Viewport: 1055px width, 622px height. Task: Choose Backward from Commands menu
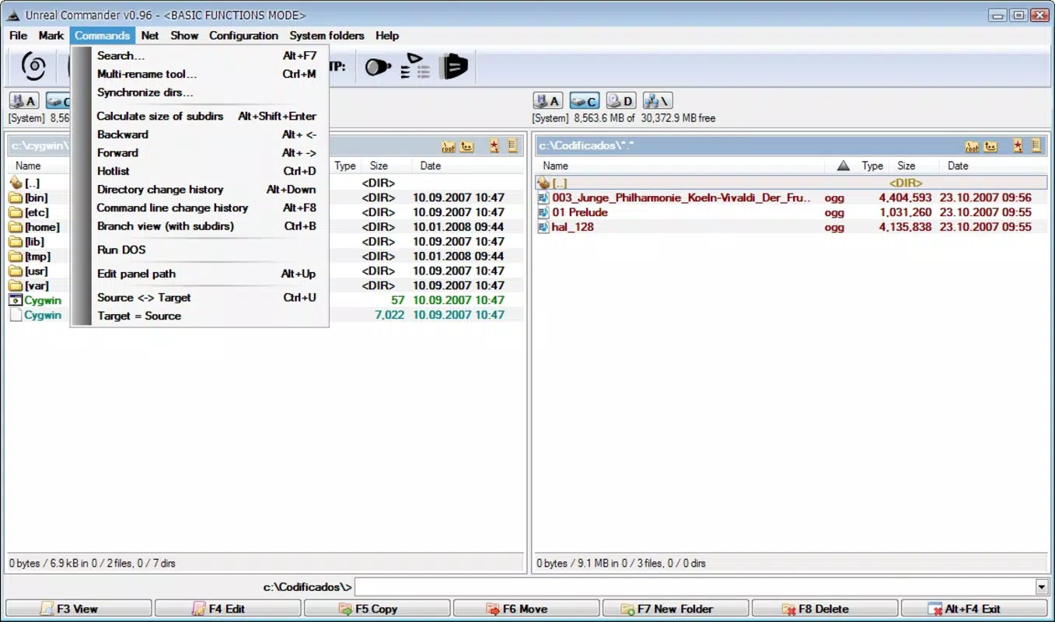tap(208, 135)
